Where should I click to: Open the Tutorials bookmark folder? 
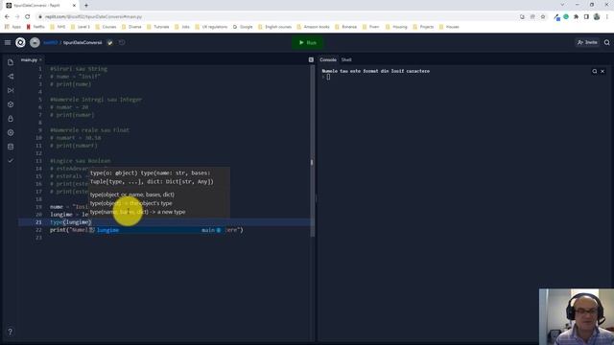[158, 27]
